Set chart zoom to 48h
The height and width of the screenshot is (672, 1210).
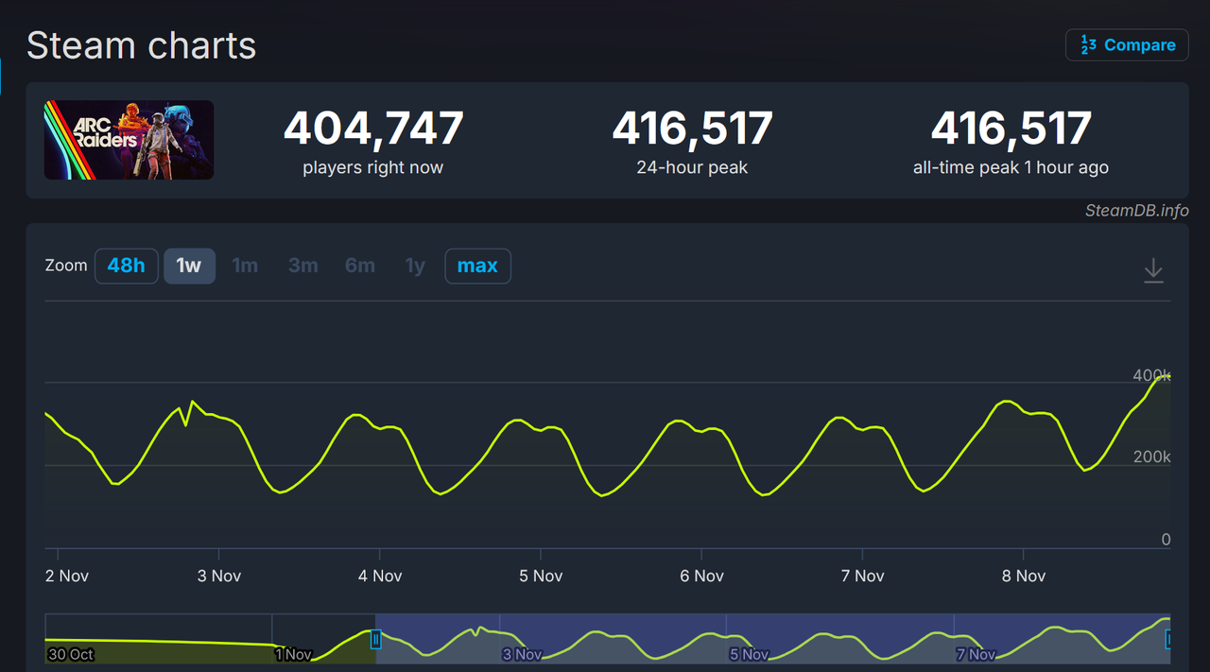[x=126, y=266]
